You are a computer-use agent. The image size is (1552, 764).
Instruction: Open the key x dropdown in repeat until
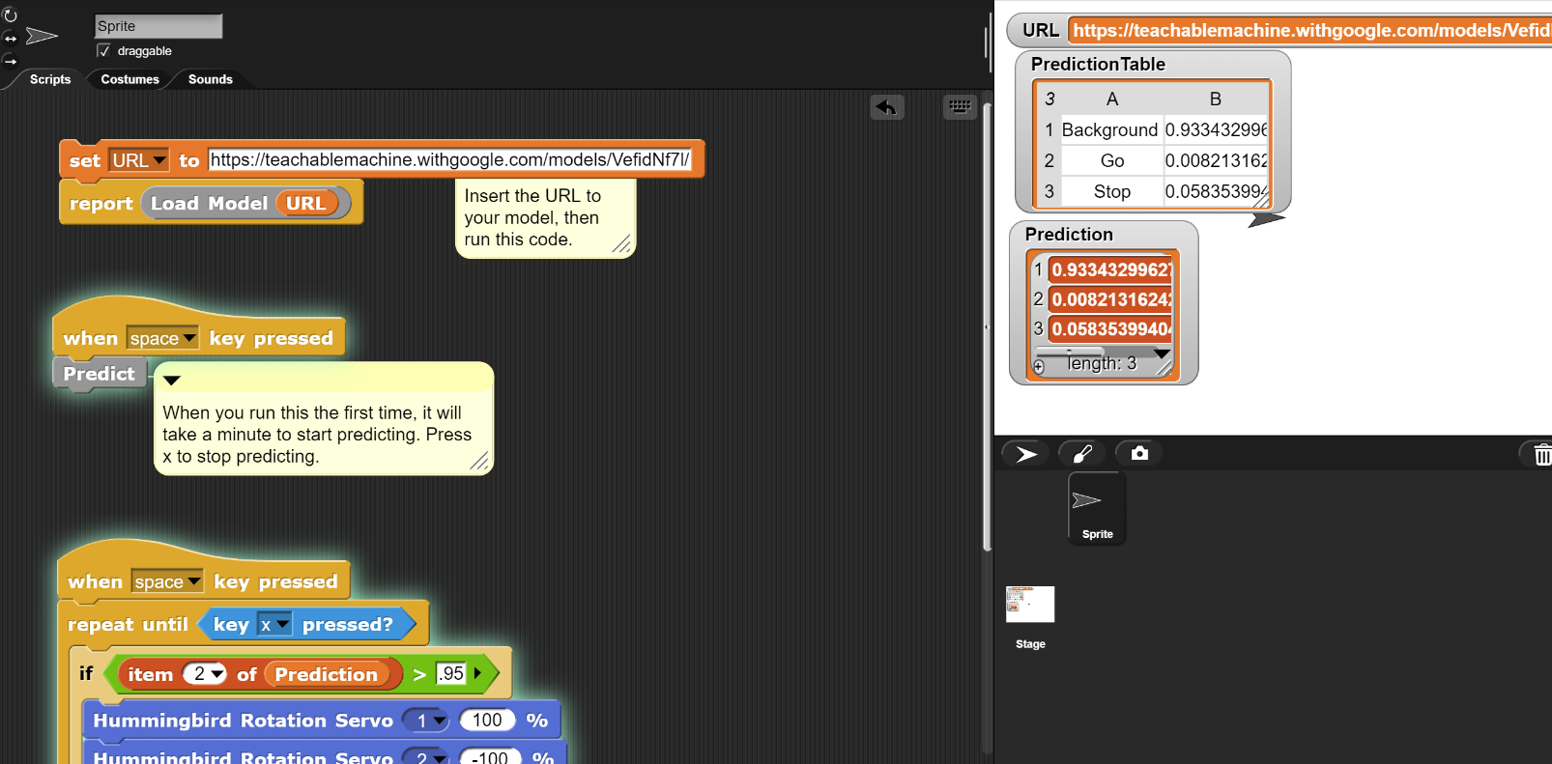282,625
